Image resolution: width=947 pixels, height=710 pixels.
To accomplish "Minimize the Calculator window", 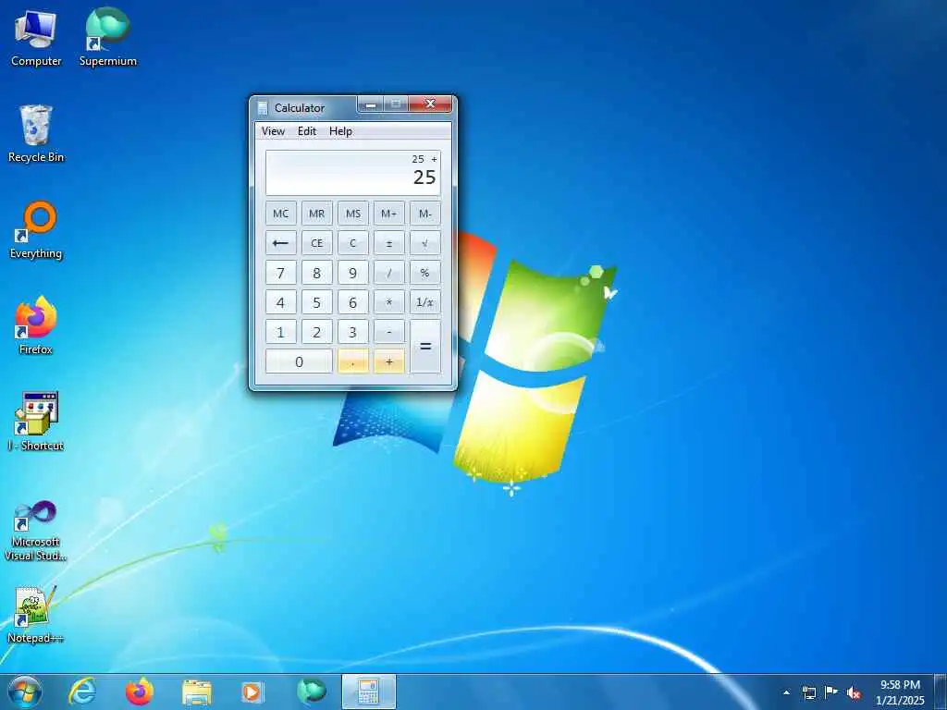I will pyautogui.click(x=371, y=104).
